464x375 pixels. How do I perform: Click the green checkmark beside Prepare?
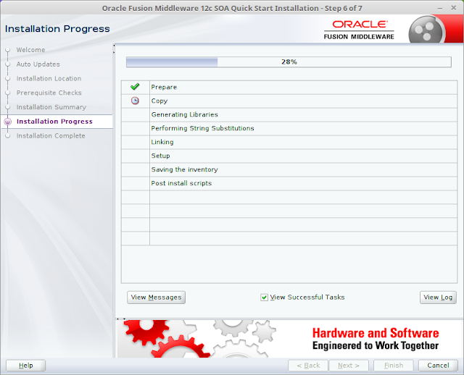click(135, 87)
